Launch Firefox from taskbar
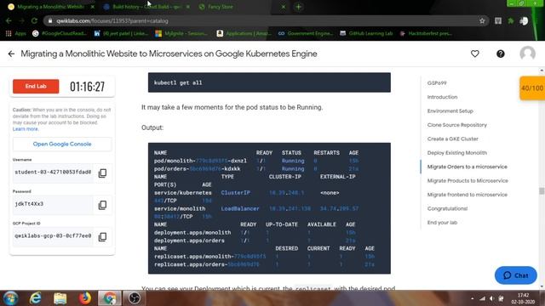This screenshot has height=306, width=545. tap(85, 298)
